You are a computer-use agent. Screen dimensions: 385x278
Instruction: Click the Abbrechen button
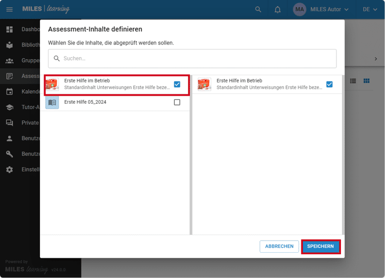coord(279,247)
